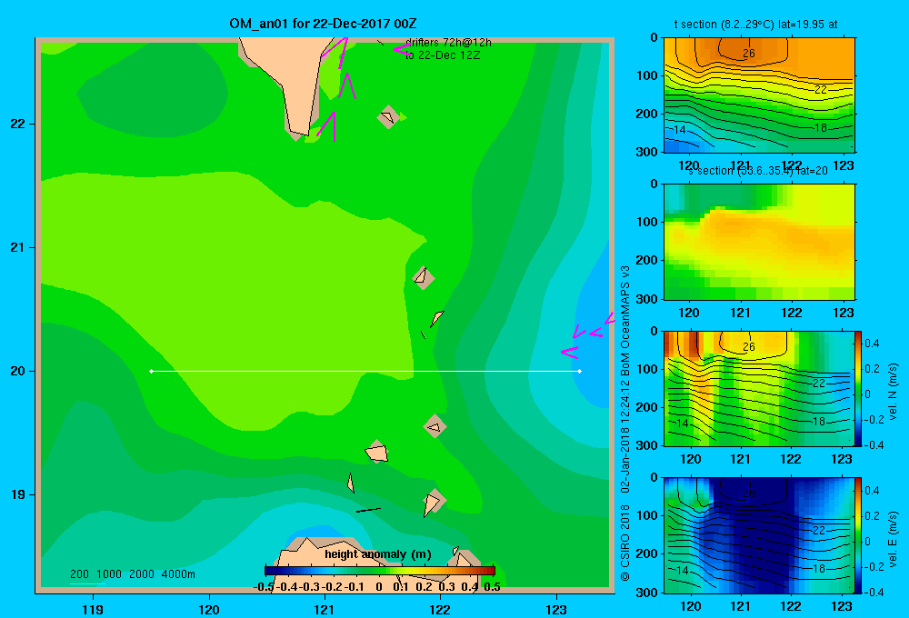
Task: Click the magenta drifter arrow beside the drifters legend
Action: pos(403,49)
